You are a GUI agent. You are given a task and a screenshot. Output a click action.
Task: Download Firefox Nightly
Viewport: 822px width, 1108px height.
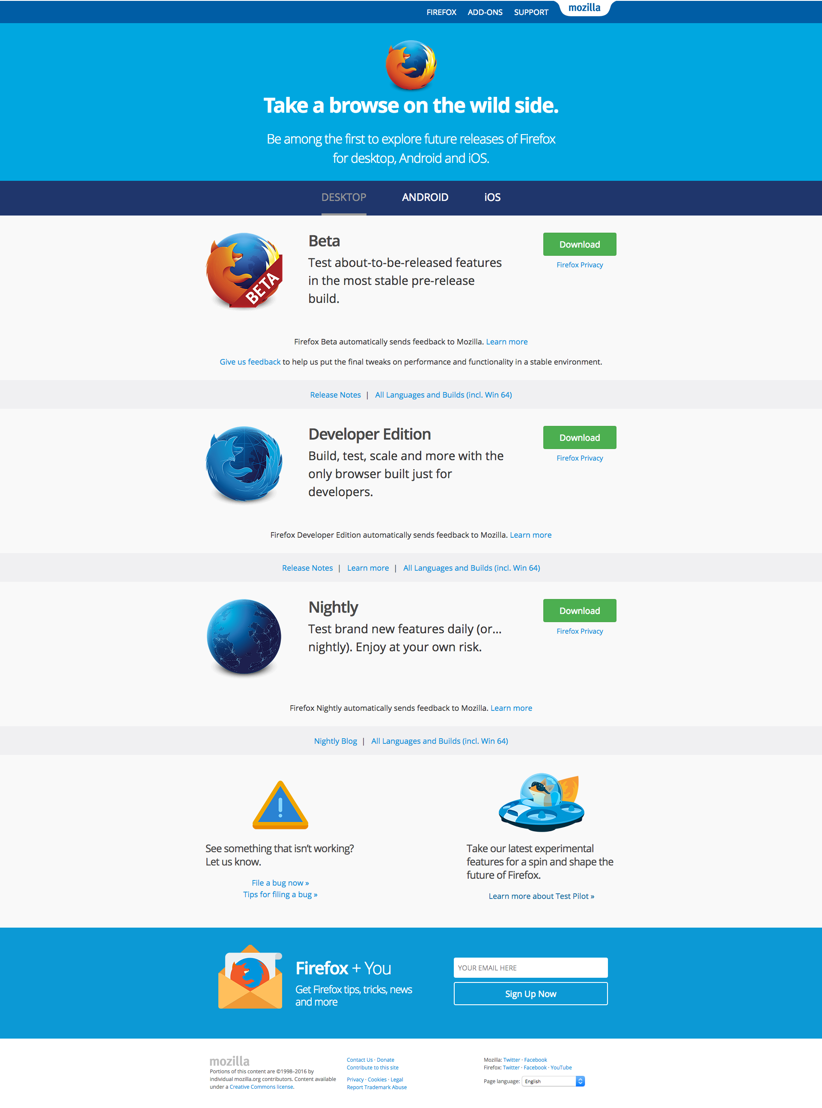click(x=580, y=611)
